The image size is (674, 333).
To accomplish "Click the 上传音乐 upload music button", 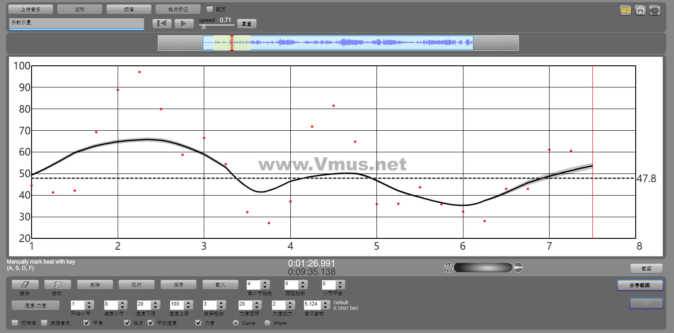I will 31,9.
